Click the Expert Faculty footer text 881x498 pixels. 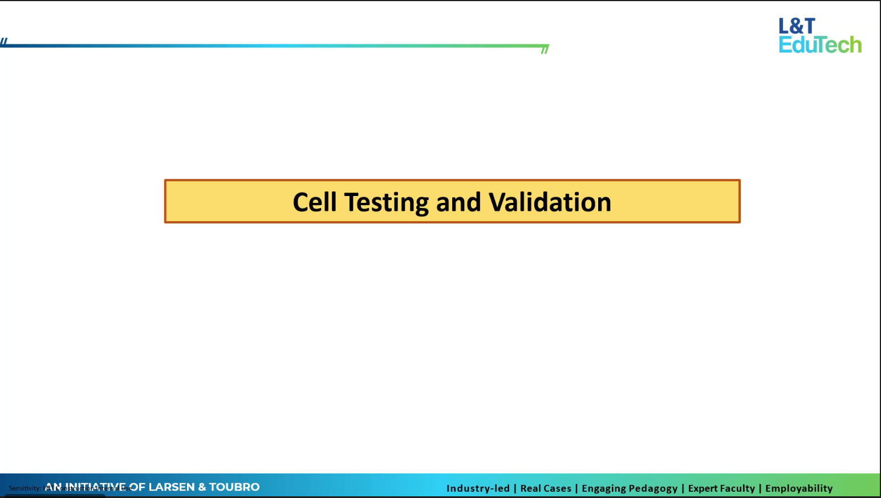[721, 488]
